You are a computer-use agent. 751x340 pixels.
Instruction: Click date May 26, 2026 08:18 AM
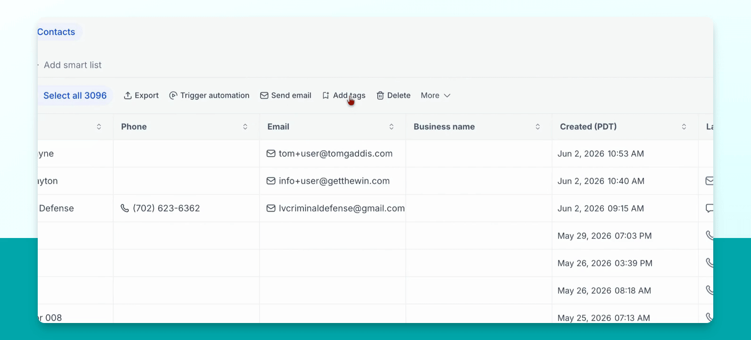(x=604, y=290)
